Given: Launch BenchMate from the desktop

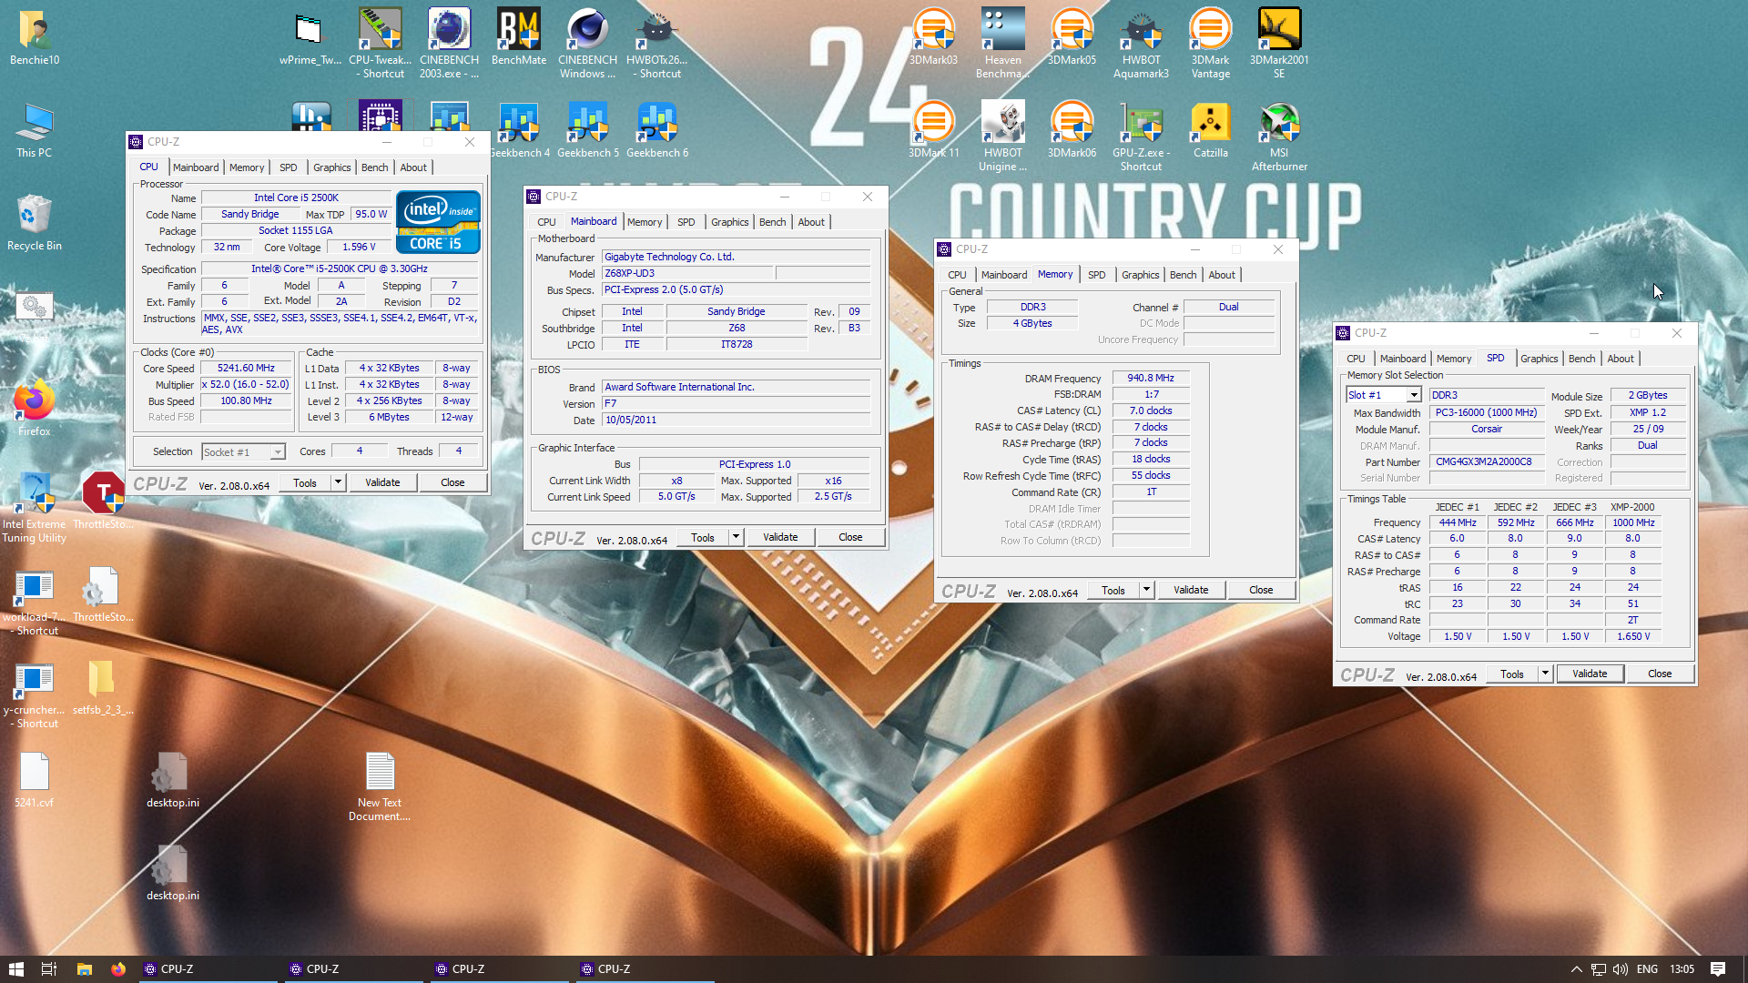Looking at the screenshot, I should tap(519, 30).
